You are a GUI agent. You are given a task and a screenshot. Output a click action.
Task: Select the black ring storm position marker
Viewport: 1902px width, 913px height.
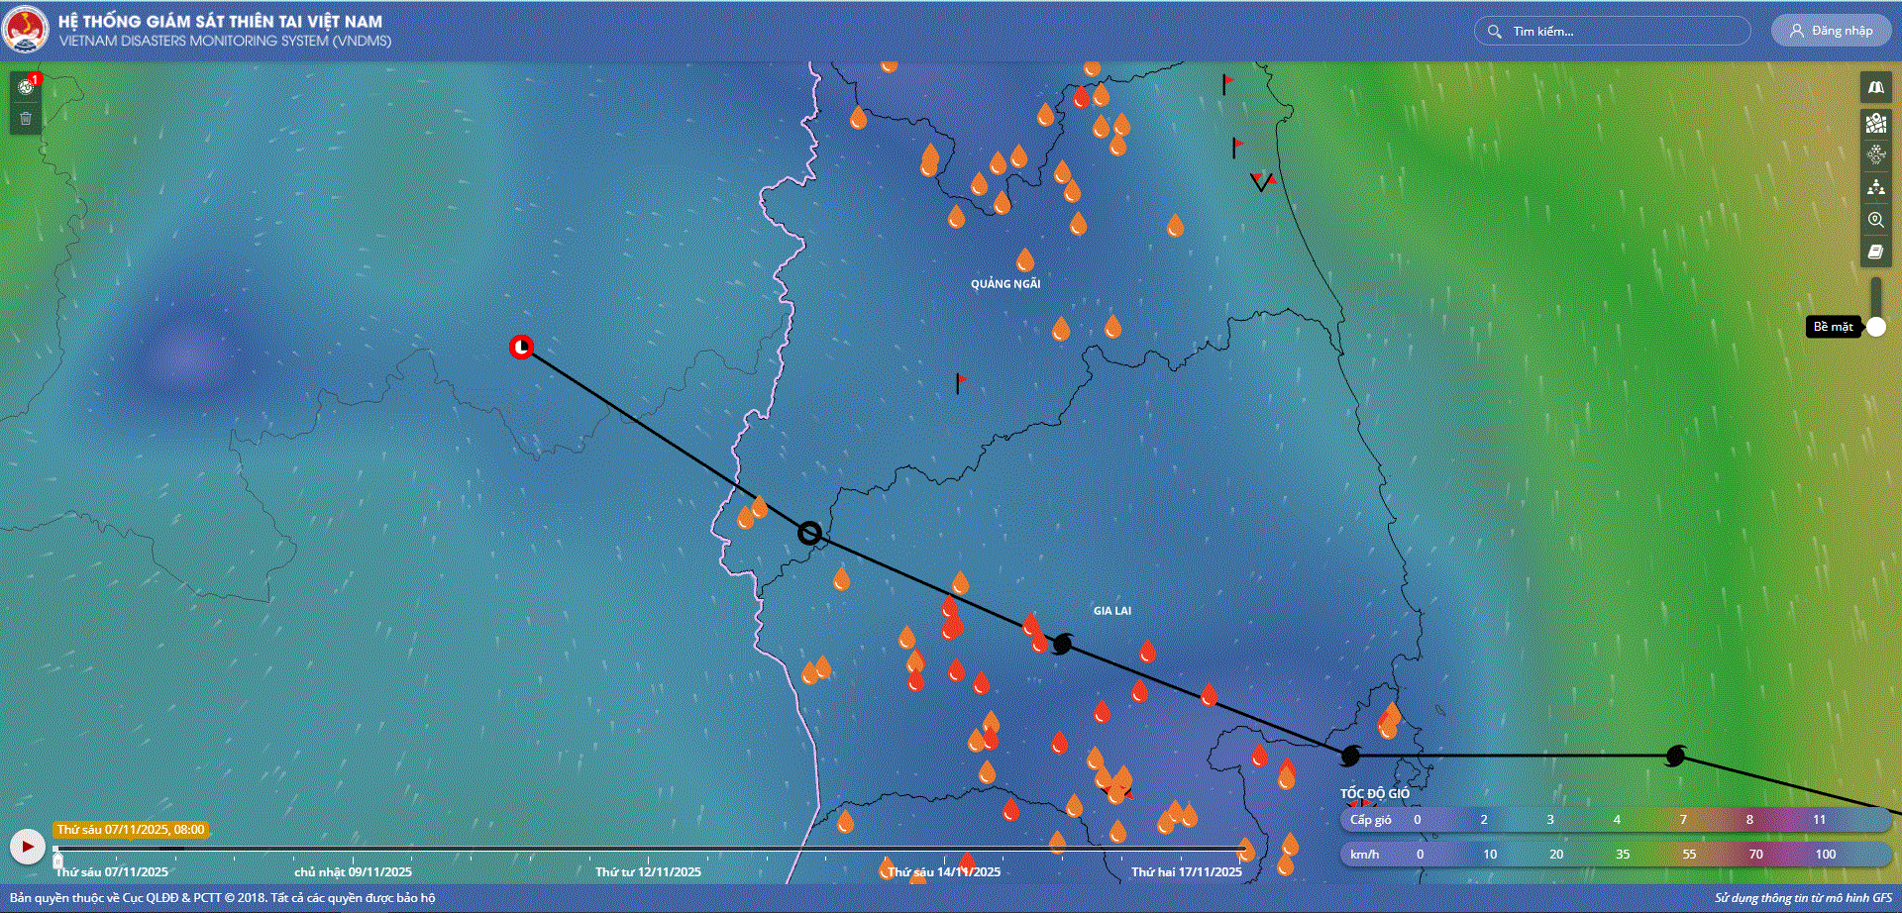(809, 534)
